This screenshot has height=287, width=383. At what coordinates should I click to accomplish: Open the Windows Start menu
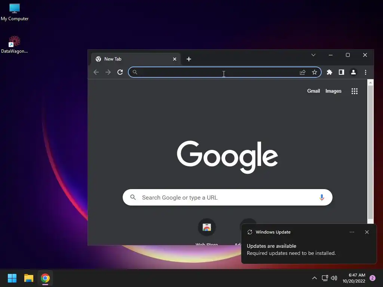tap(12, 278)
